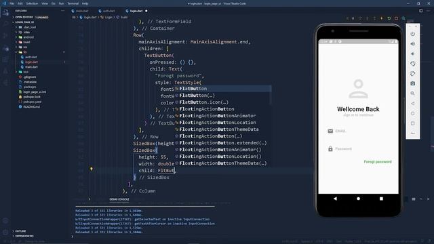Open emulator extended controls (three dots)
The image size is (434, 244).
point(413,133)
